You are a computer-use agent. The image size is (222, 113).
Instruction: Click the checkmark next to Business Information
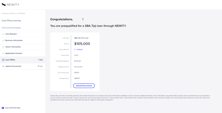[x=3, y=40]
